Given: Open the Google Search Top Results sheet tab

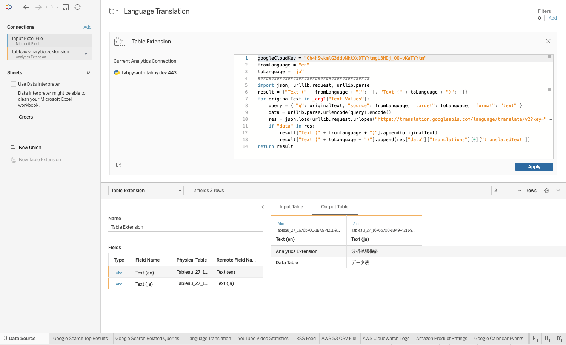Looking at the screenshot, I should click(80, 339).
